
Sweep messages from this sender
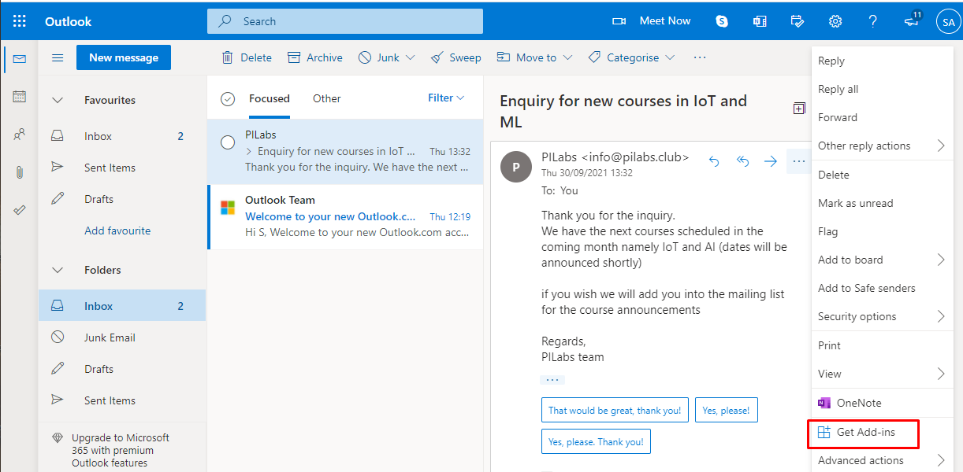(x=456, y=57)
